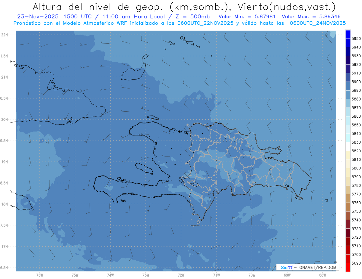Click the '7.5N' latitude label
The width and height of the screenshot is (362, 279).
tap(4, 225)
